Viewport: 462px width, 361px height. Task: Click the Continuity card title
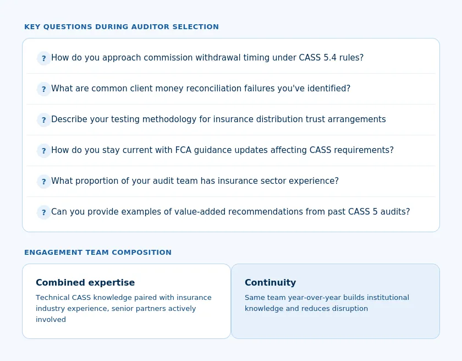point(270,282)
